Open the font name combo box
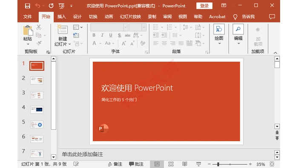 click(109, 27)
